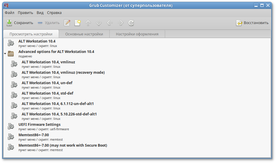
Task: Switch to Настройки оформления tab
Action: click(x=137, y=34)
